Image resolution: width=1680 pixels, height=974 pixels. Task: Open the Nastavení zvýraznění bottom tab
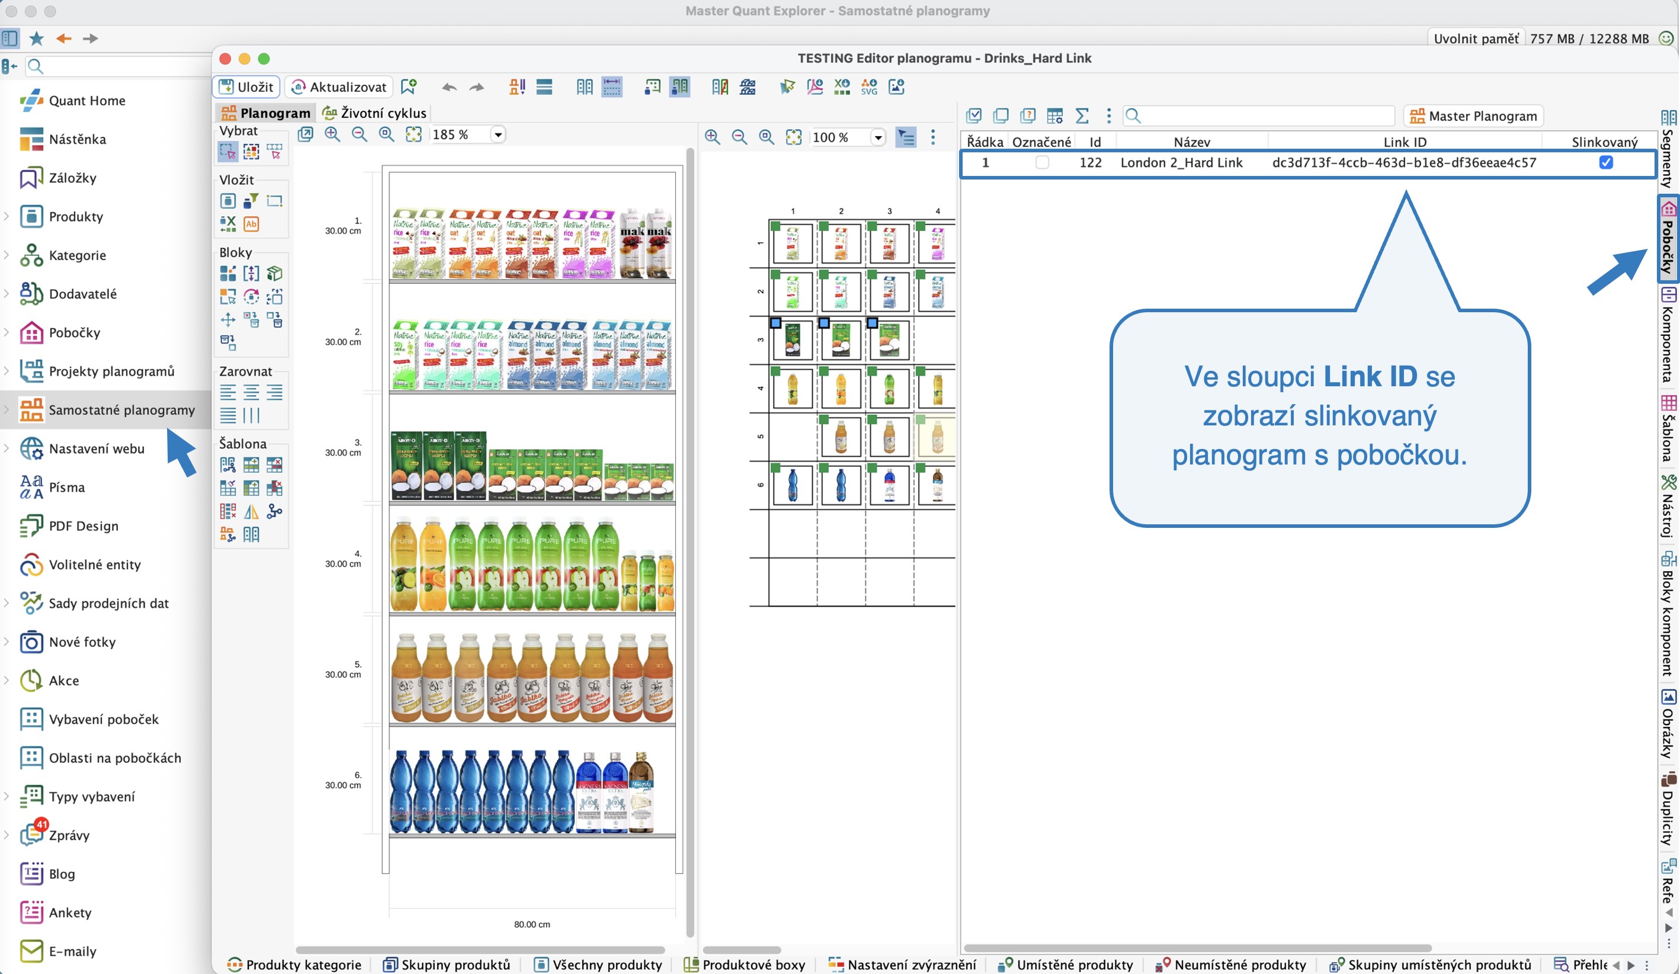tap(902, 965)
